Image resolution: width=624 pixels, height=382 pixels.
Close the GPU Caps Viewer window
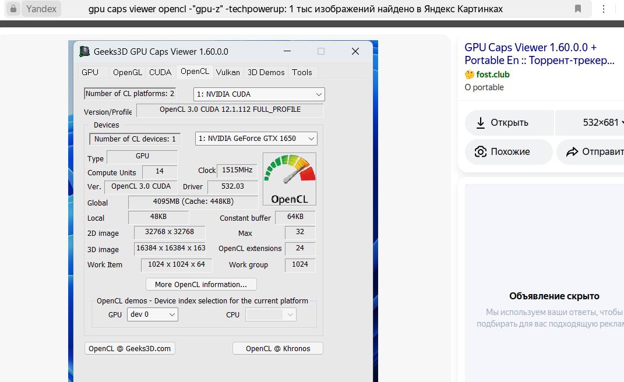coord(355,51)
